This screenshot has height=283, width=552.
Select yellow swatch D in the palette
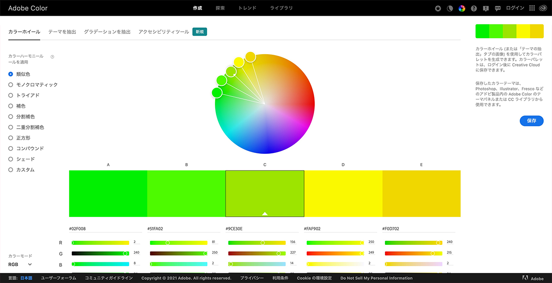[x=343, y=193]
